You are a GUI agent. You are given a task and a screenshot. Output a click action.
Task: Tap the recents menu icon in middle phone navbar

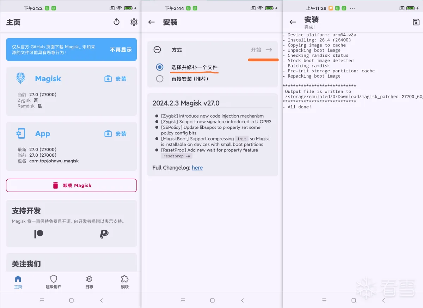(183, 300)
